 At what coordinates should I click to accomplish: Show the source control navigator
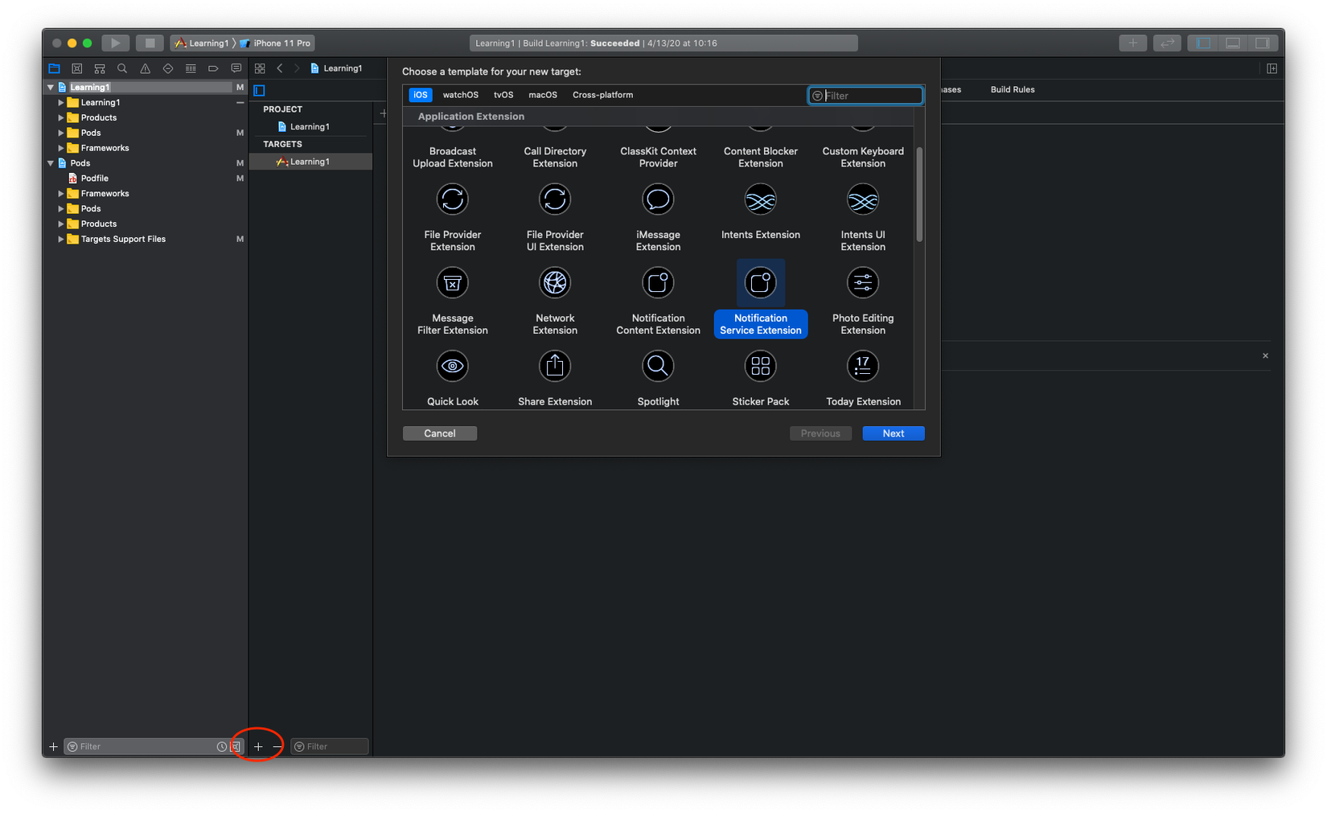pyautogui.click(x=77, y=68)
